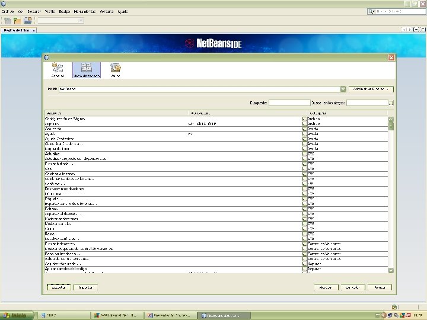Screen dimensions: 427x320
Task: Click the Acciones column header
Action: point(117,113)
